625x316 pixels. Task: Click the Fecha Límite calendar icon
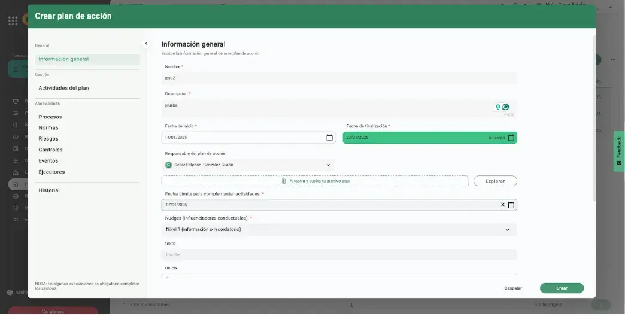tap(511, 205)
